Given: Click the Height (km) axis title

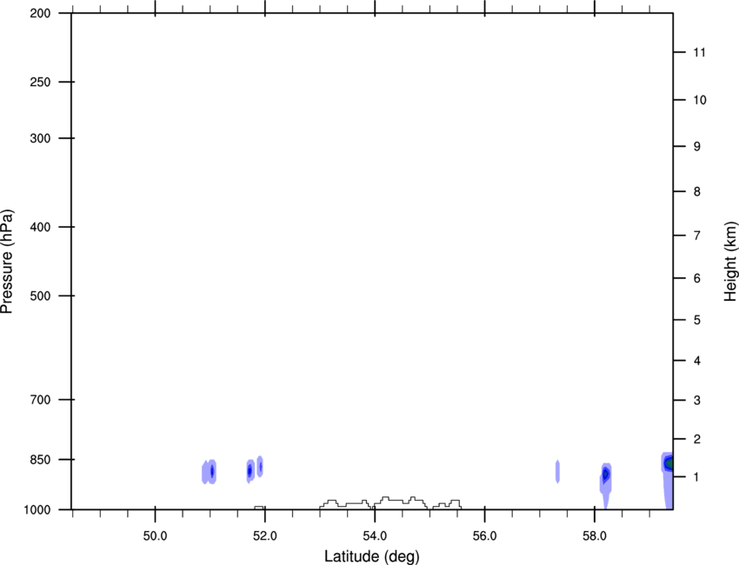Looking at the screenshot, I should 730,262.
